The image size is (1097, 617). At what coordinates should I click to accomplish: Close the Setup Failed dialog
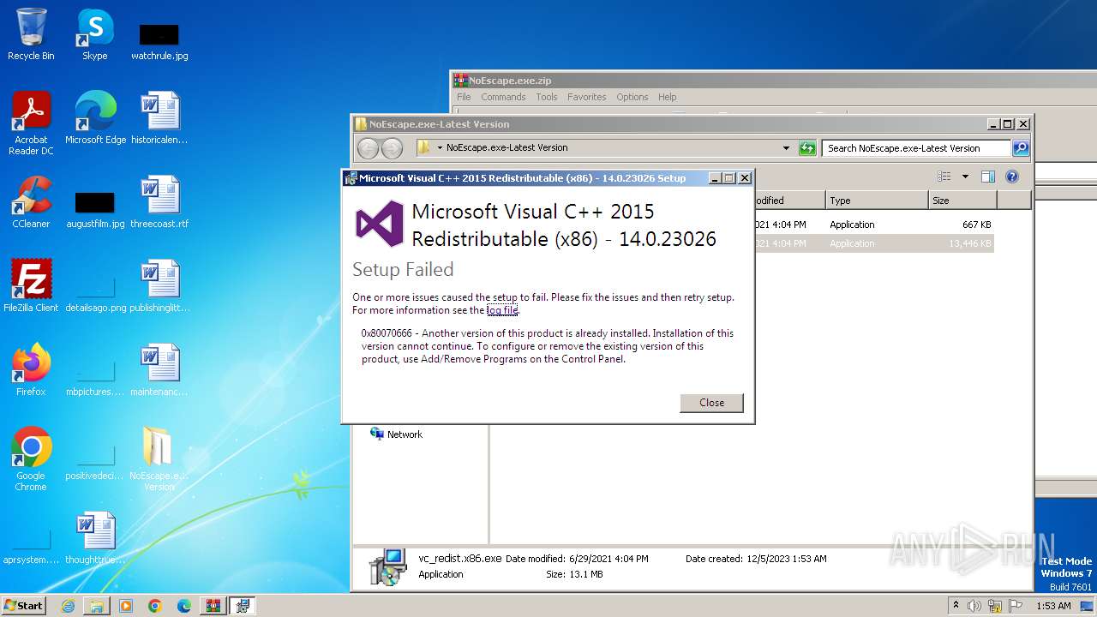(x=711, y=403)
